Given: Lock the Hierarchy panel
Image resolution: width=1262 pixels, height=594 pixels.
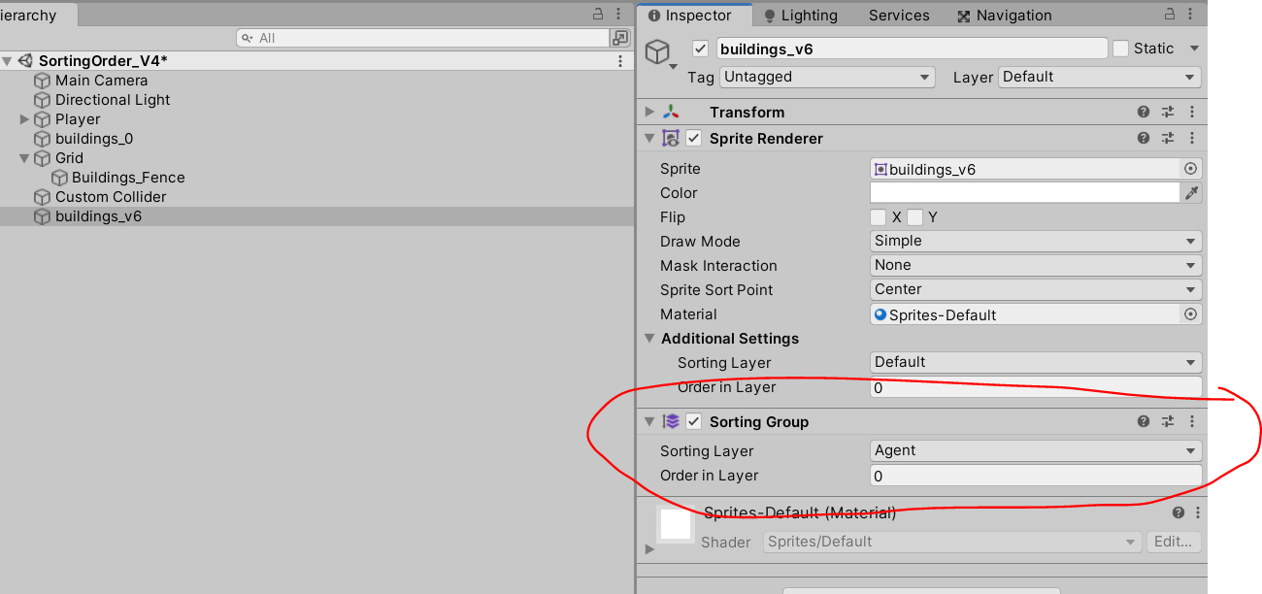Looking at the screenshot, I should [x=599, y=15].
